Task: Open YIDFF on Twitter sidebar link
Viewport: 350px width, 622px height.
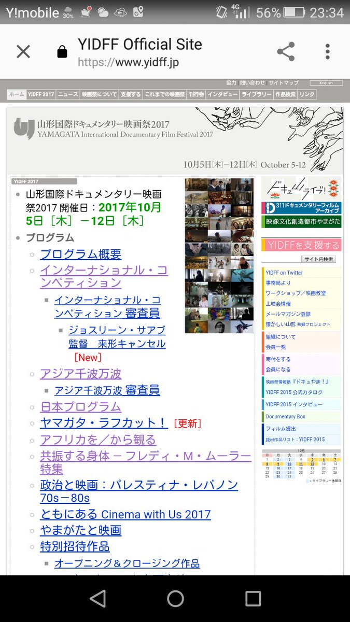Action: pos(284,273)
